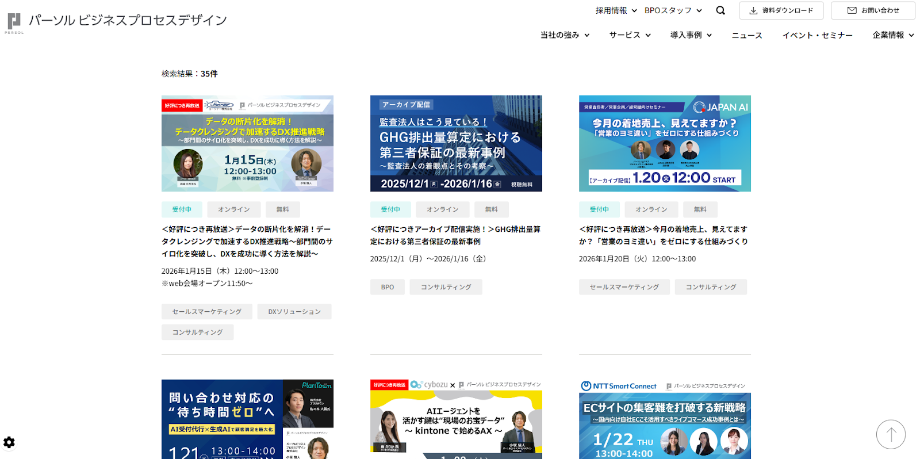Expand the 採用情報 dropdown chevron
This screenshot has width=920, height=459.
[x=634, y=10]
